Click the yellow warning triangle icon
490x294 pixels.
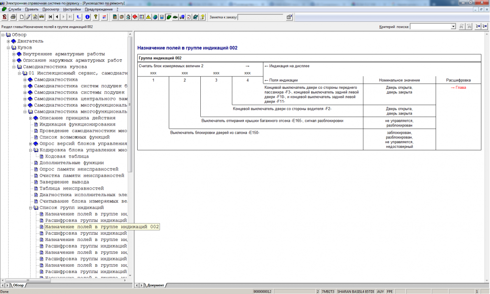[149, 17]
